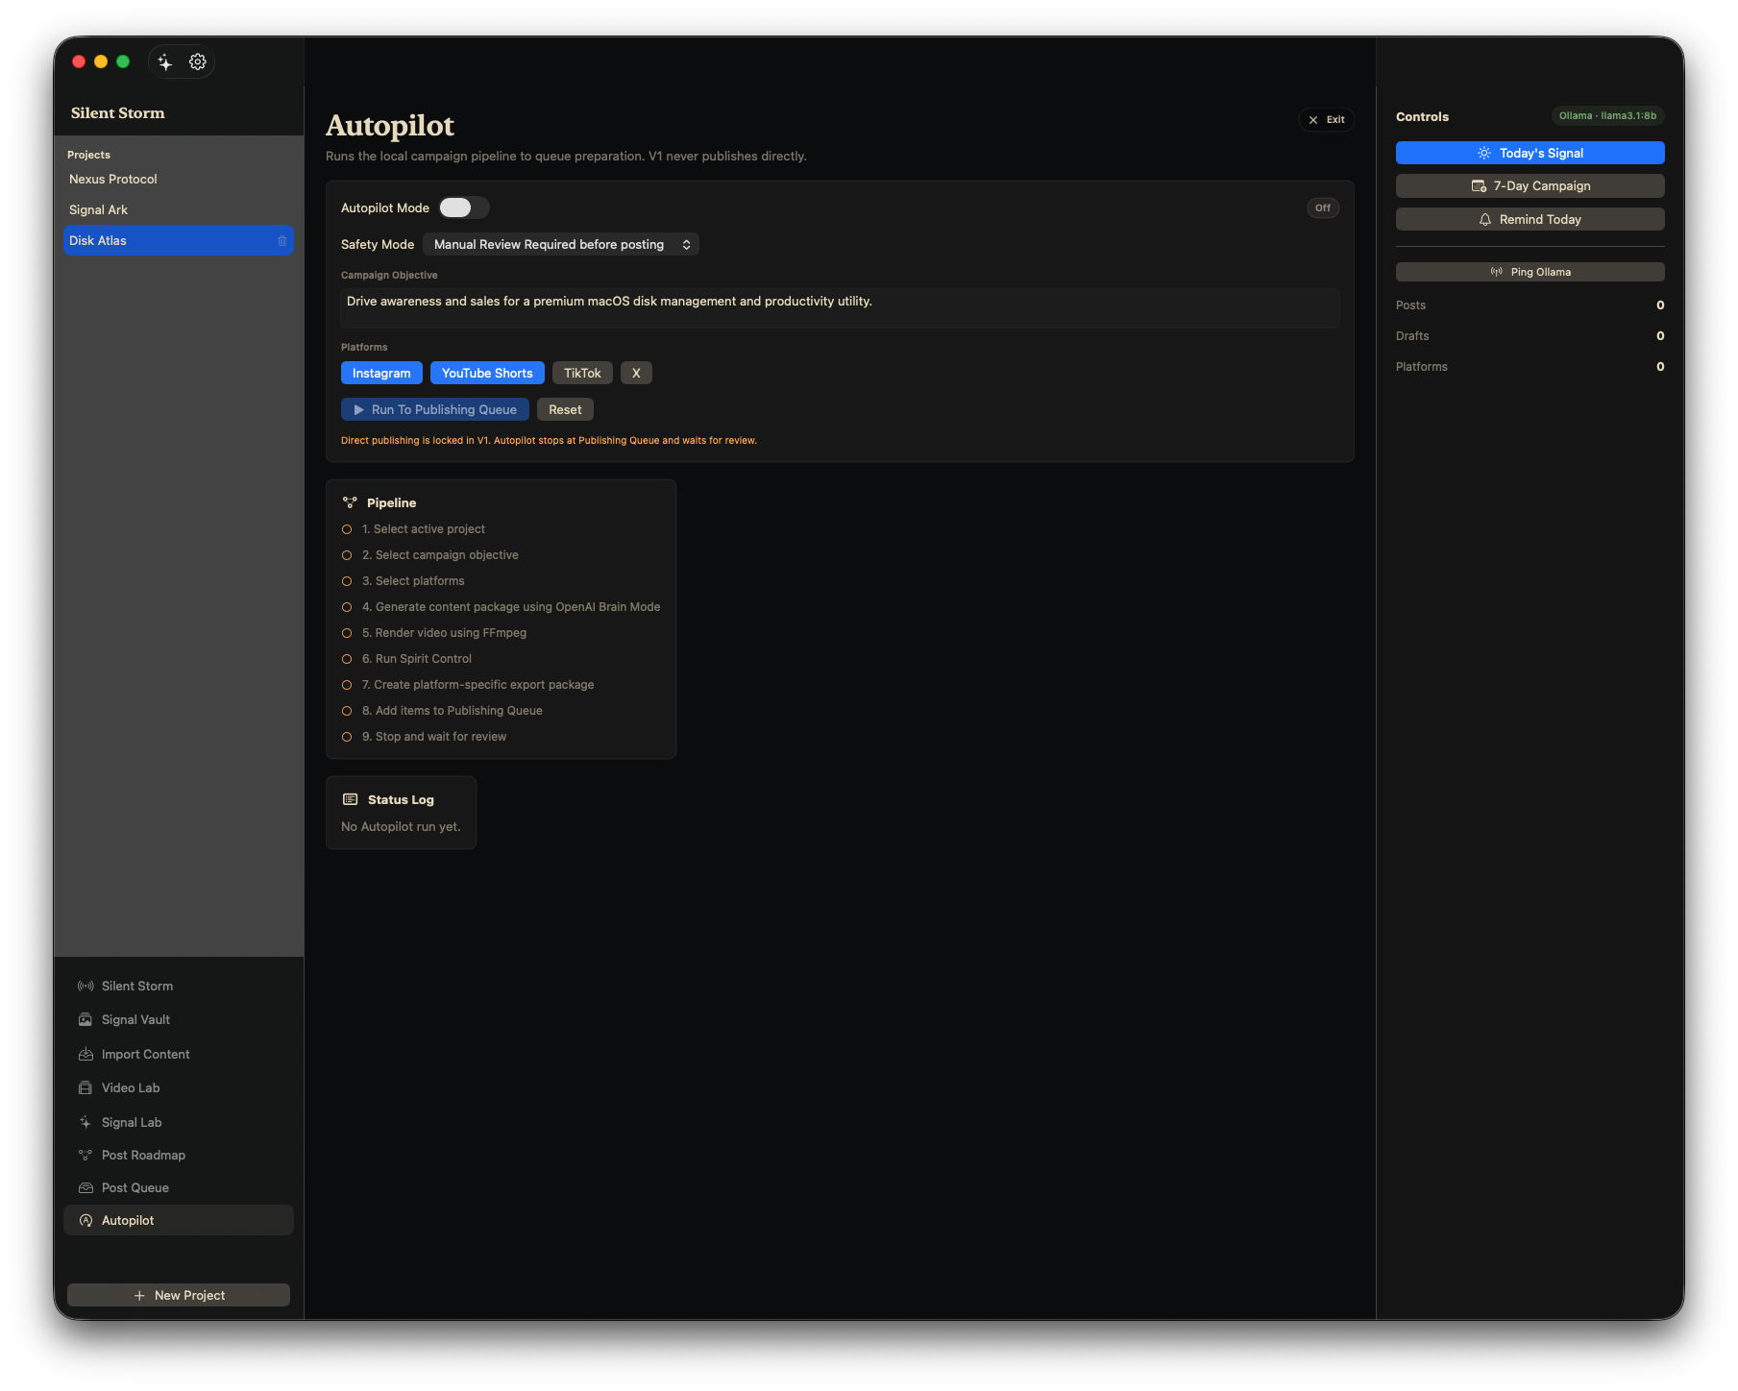This screenshot has height=1391, width=1738.
Task: Click the Off status badge
Action: 1323,208
